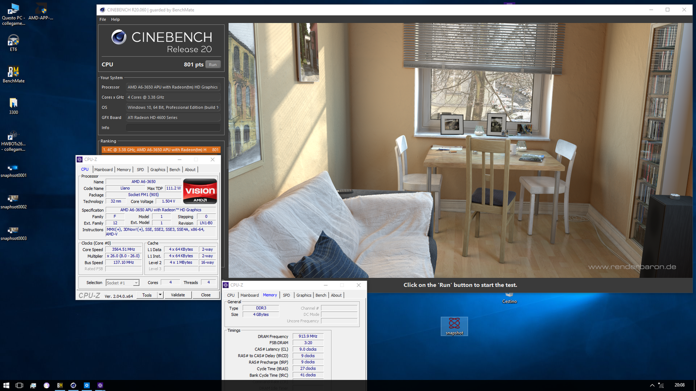This screenshot has height=391, width=696.
Task: Open the About tab in lower CPU-Z
Action: coord(336,295)
